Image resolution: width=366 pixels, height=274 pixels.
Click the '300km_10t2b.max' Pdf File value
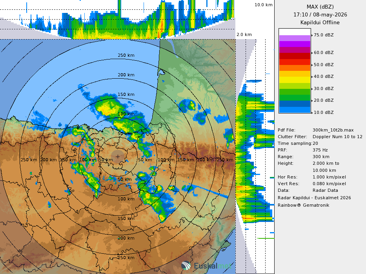(333, 130)
